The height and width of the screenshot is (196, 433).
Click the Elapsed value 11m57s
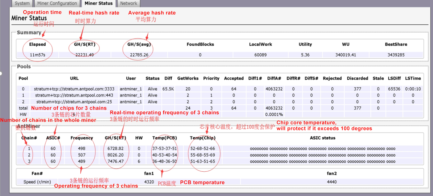click(x=38, y=55)
